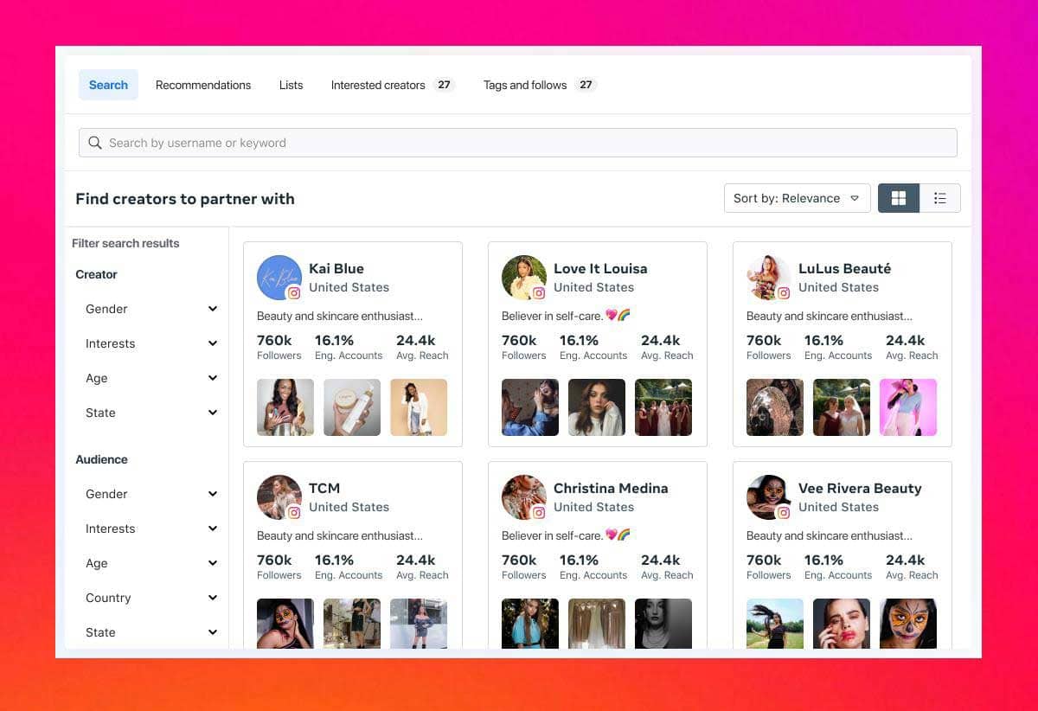Switch to list view
Viewport: 1038px width, 711px height.
point(940,198)
